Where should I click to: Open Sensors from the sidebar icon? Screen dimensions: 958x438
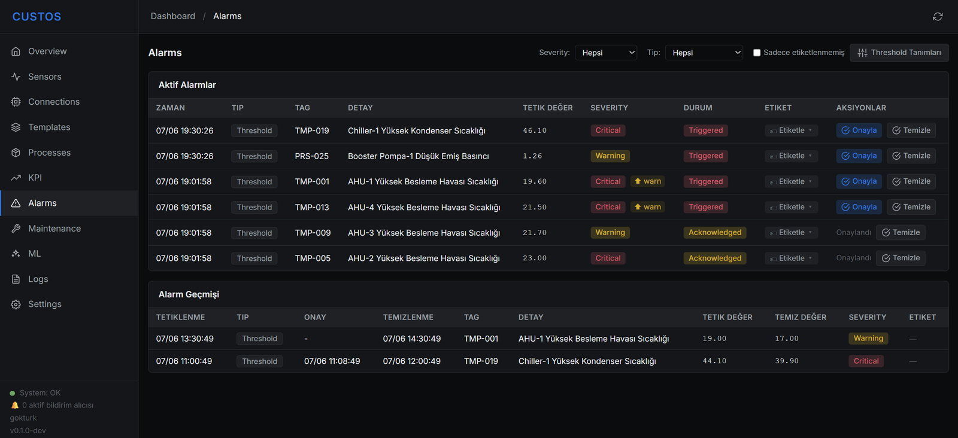[x=16, y=77]
